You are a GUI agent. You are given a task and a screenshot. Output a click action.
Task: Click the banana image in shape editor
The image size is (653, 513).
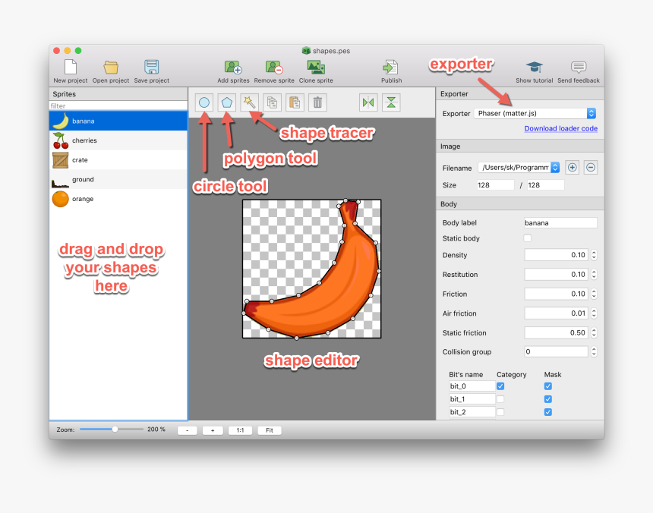click(x=312, y=269)
